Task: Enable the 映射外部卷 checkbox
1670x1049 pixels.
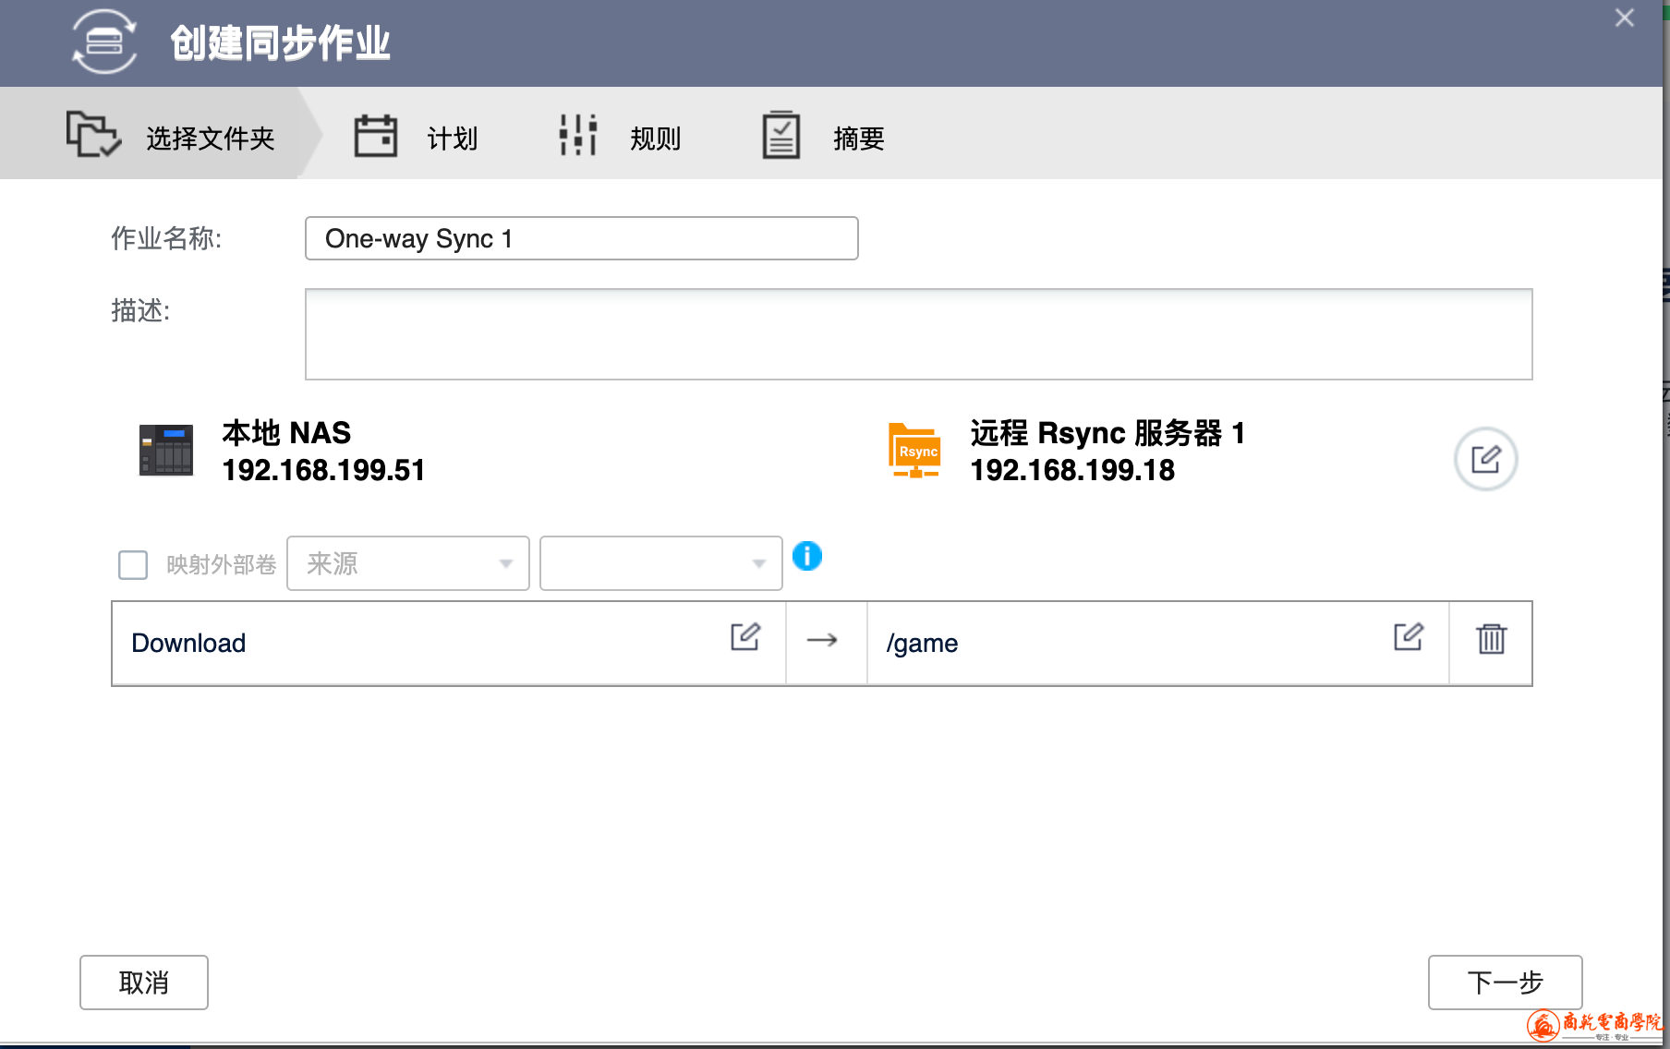Action: tap(133, 564)
